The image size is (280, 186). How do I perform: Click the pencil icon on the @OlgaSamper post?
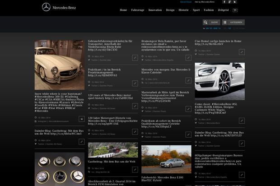point(242,175)
